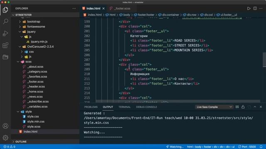Open Explorer more actions ellipsis
The width and height of the screenshot is (266, 149).
(74, 8)
